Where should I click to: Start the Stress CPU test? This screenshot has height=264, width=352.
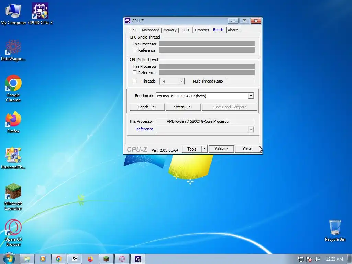[183, 107]
